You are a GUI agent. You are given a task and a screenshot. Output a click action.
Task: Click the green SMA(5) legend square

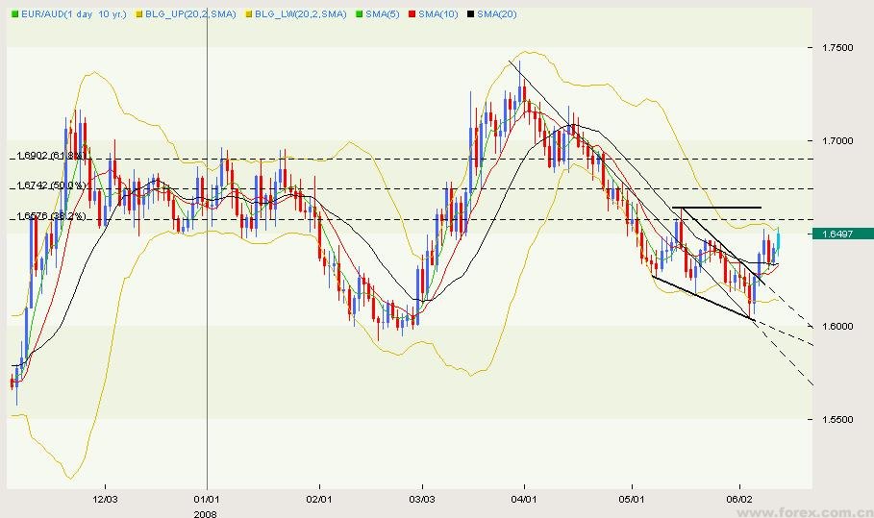tap(359, 14)
